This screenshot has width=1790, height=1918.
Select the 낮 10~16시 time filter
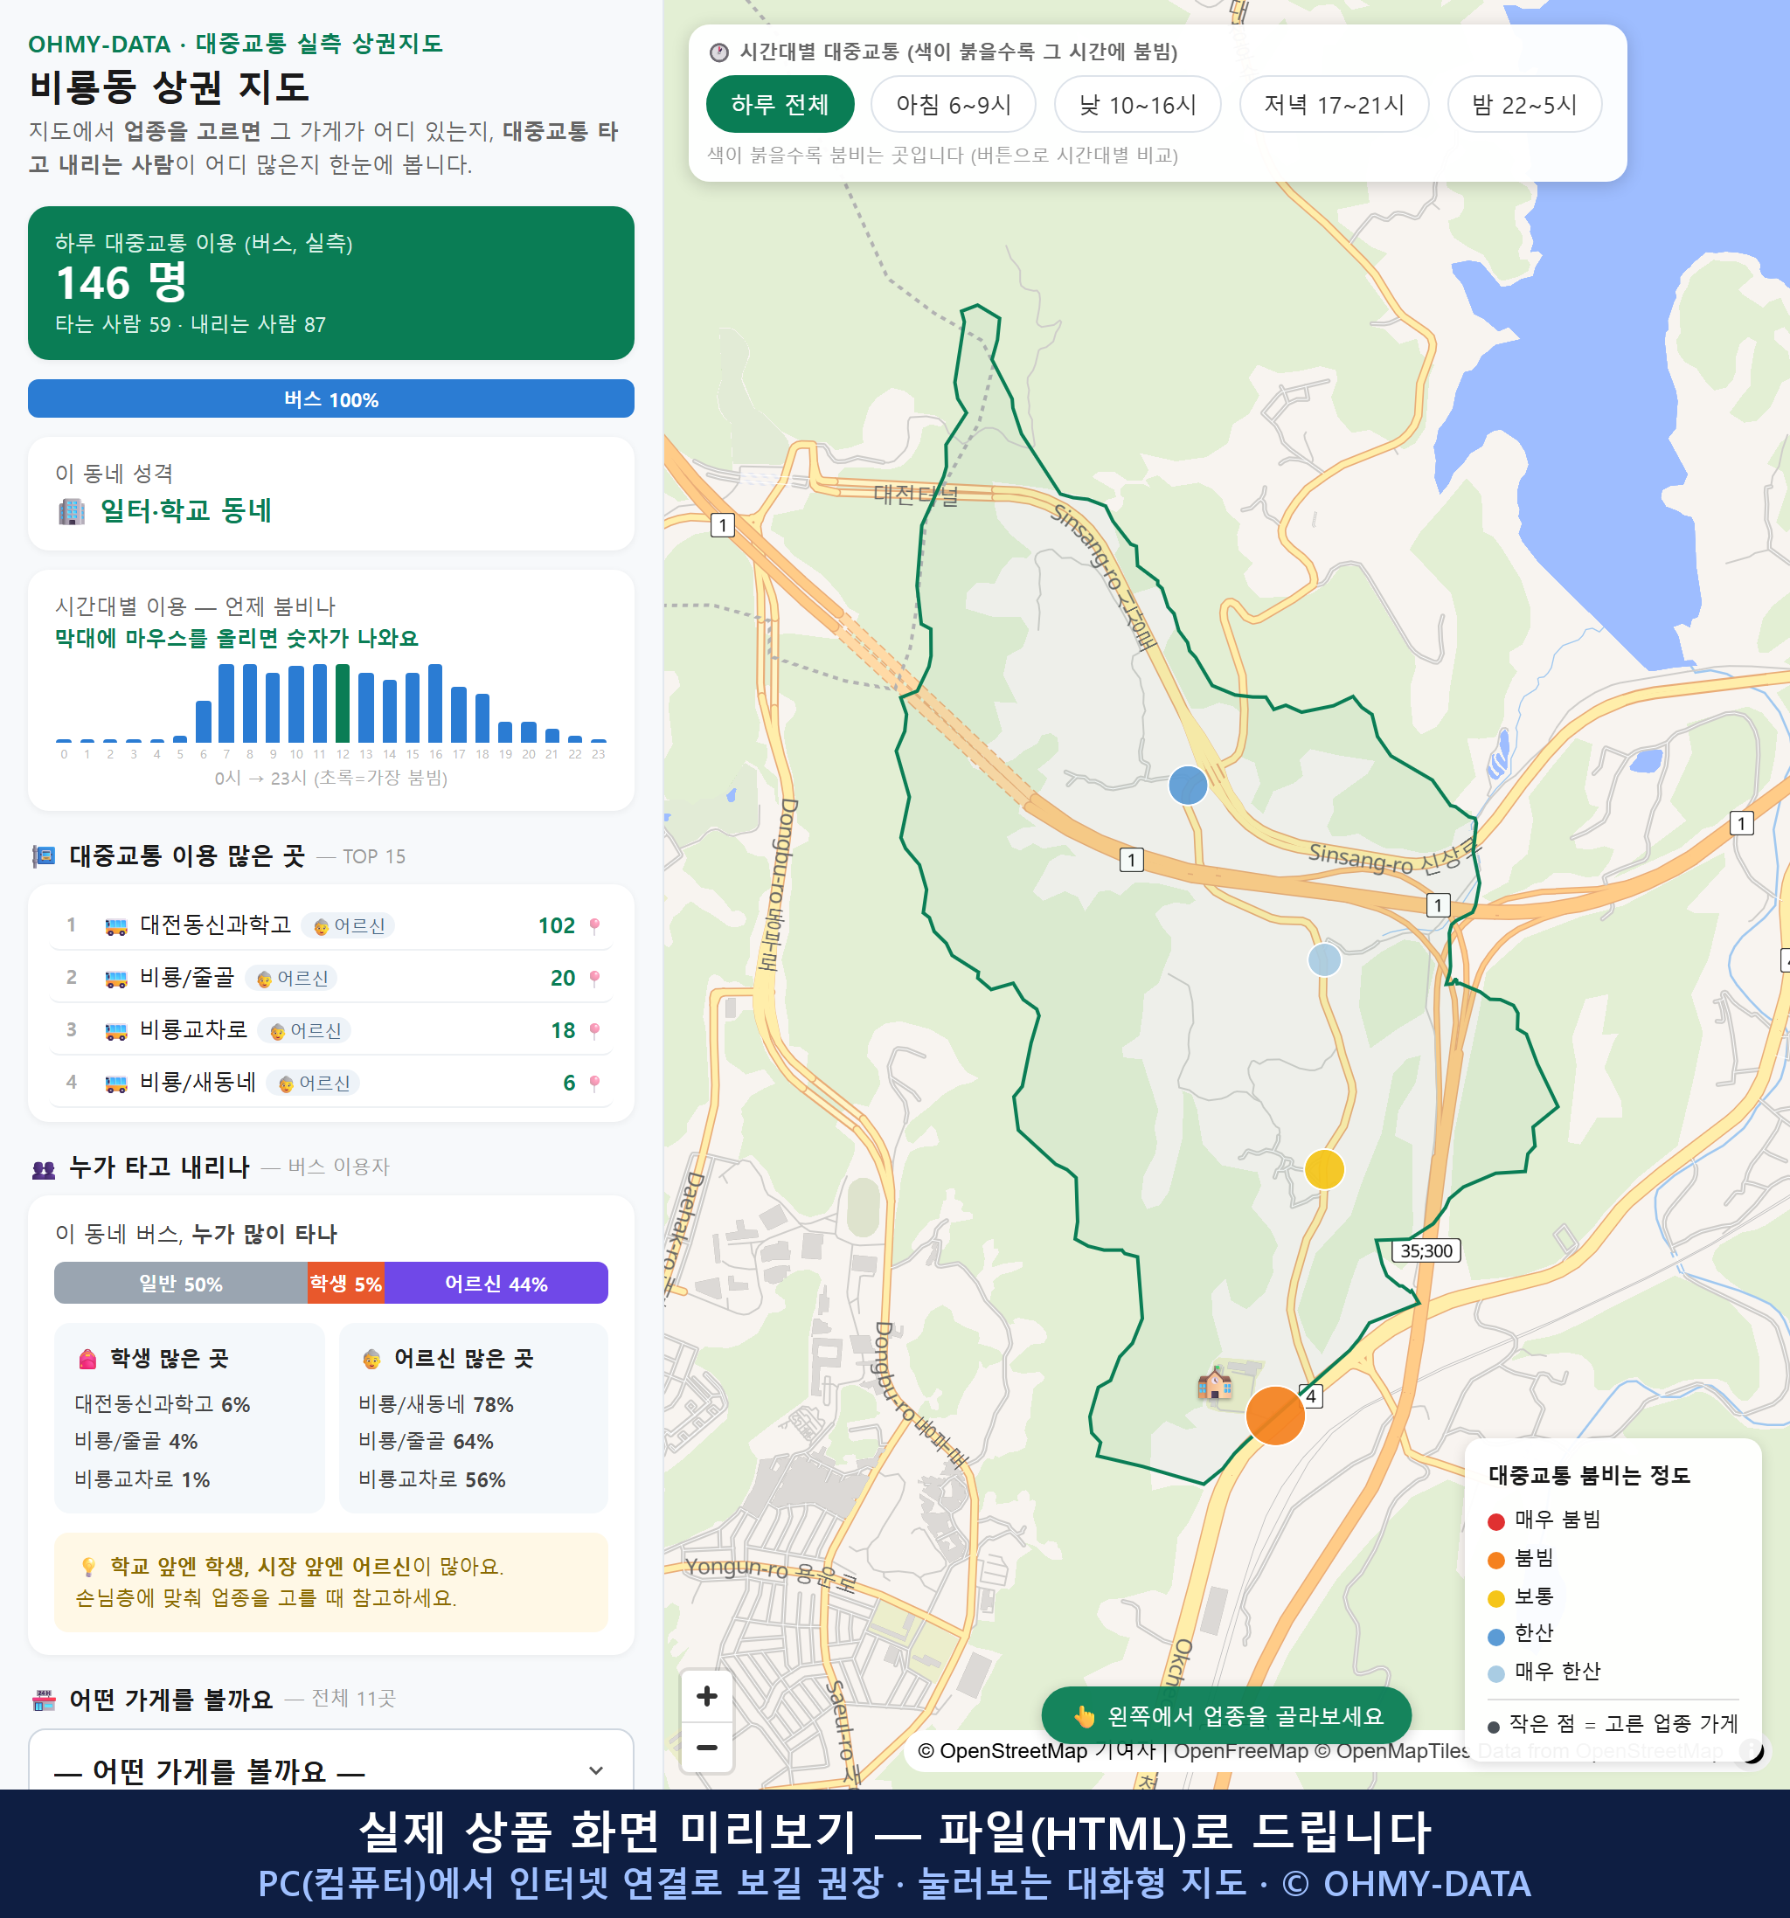(x=1138, y=104)
